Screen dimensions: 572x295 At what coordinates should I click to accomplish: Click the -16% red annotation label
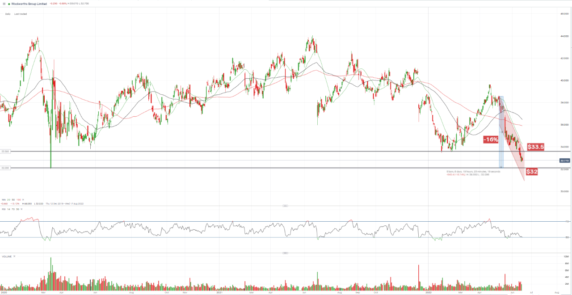pyautogui.click(x=491, y=139)
